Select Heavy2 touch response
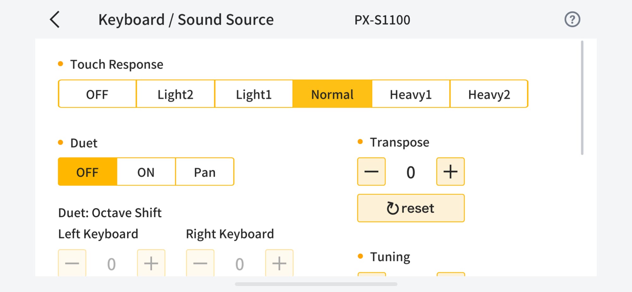This screenshot has width=632, height=292. (x=489, y=94)
